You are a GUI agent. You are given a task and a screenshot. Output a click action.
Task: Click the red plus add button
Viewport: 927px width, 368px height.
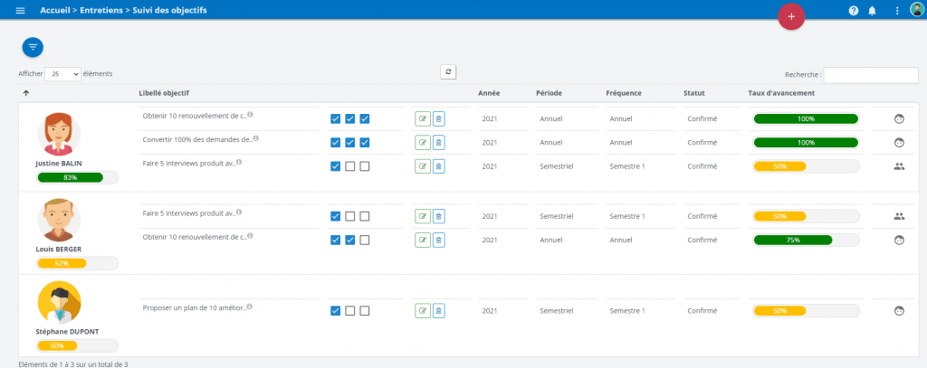(x=791, y=16)
